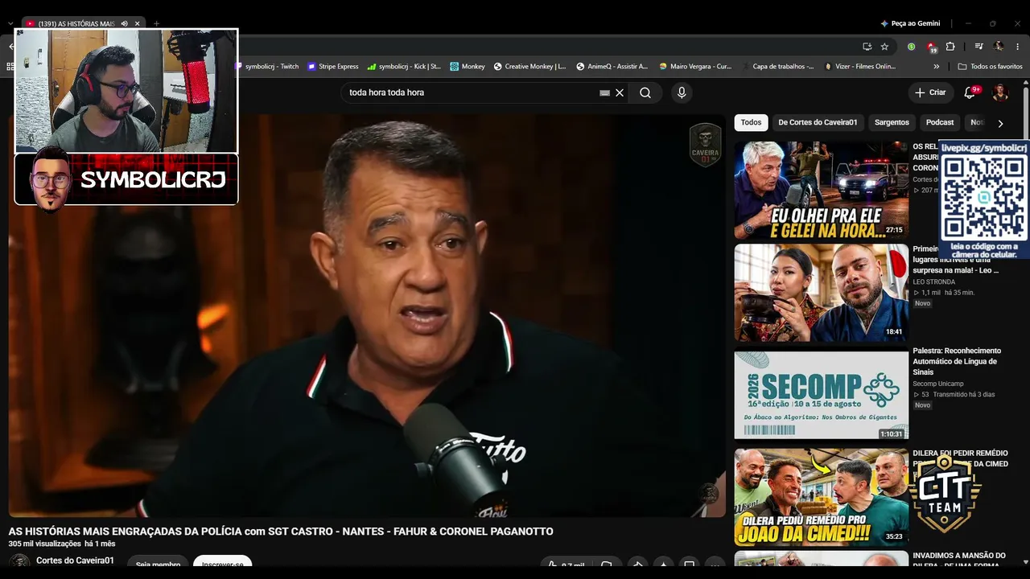The width and height of the screenshot is (1030, 579).
Task: Mute the YouTube tab via speaker icon
Action: click(124, 24)
